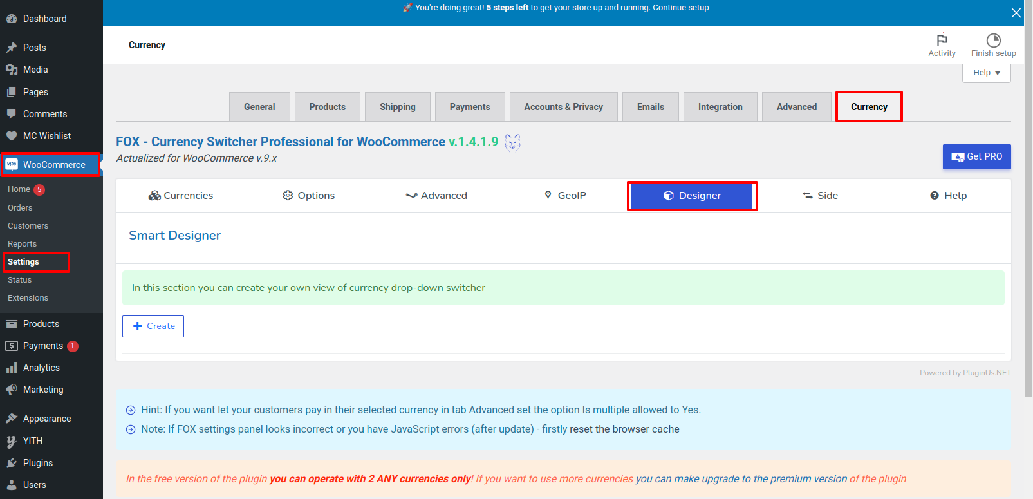Switch to the Payments settings tab
Image resolution: width=1033 pixels, height=499 pixels.
coord(470,107)
